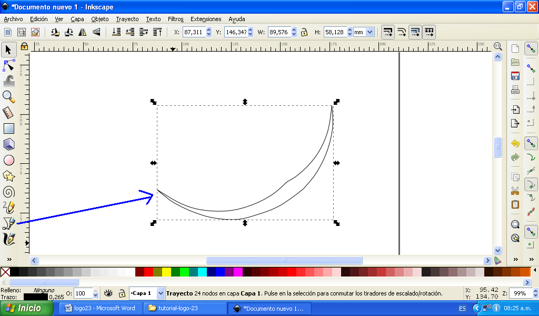Image resolution: width=539 pixels, height=316 pixels.
Task: Select the Rectangle tool
Action: [8, 129]
